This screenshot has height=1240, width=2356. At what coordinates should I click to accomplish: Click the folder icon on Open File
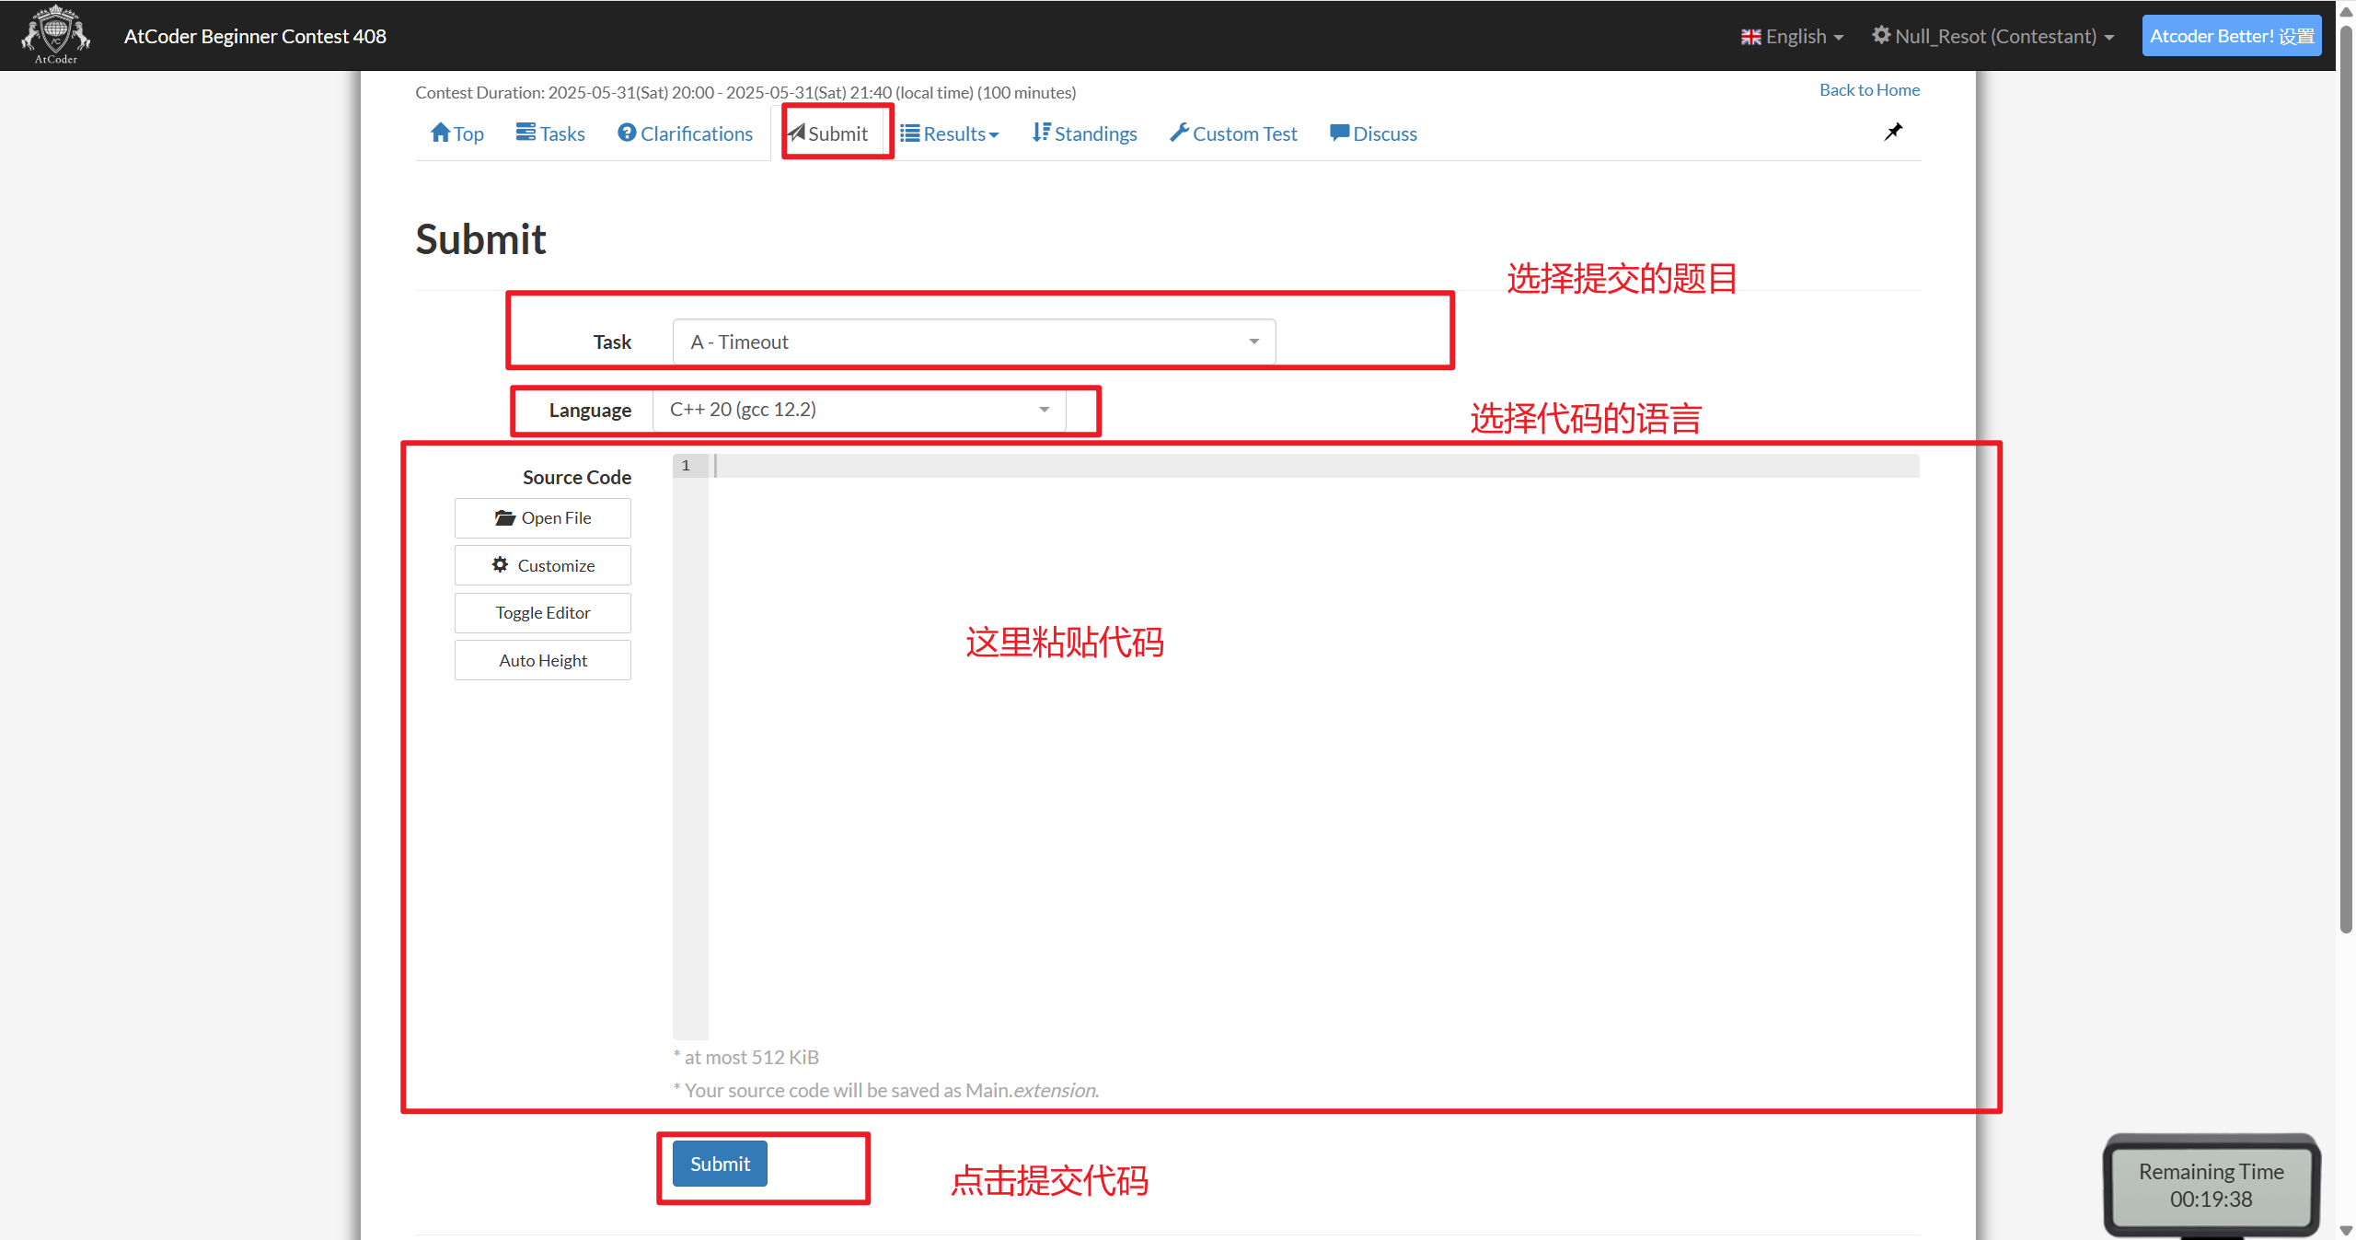tap(504, 517)
